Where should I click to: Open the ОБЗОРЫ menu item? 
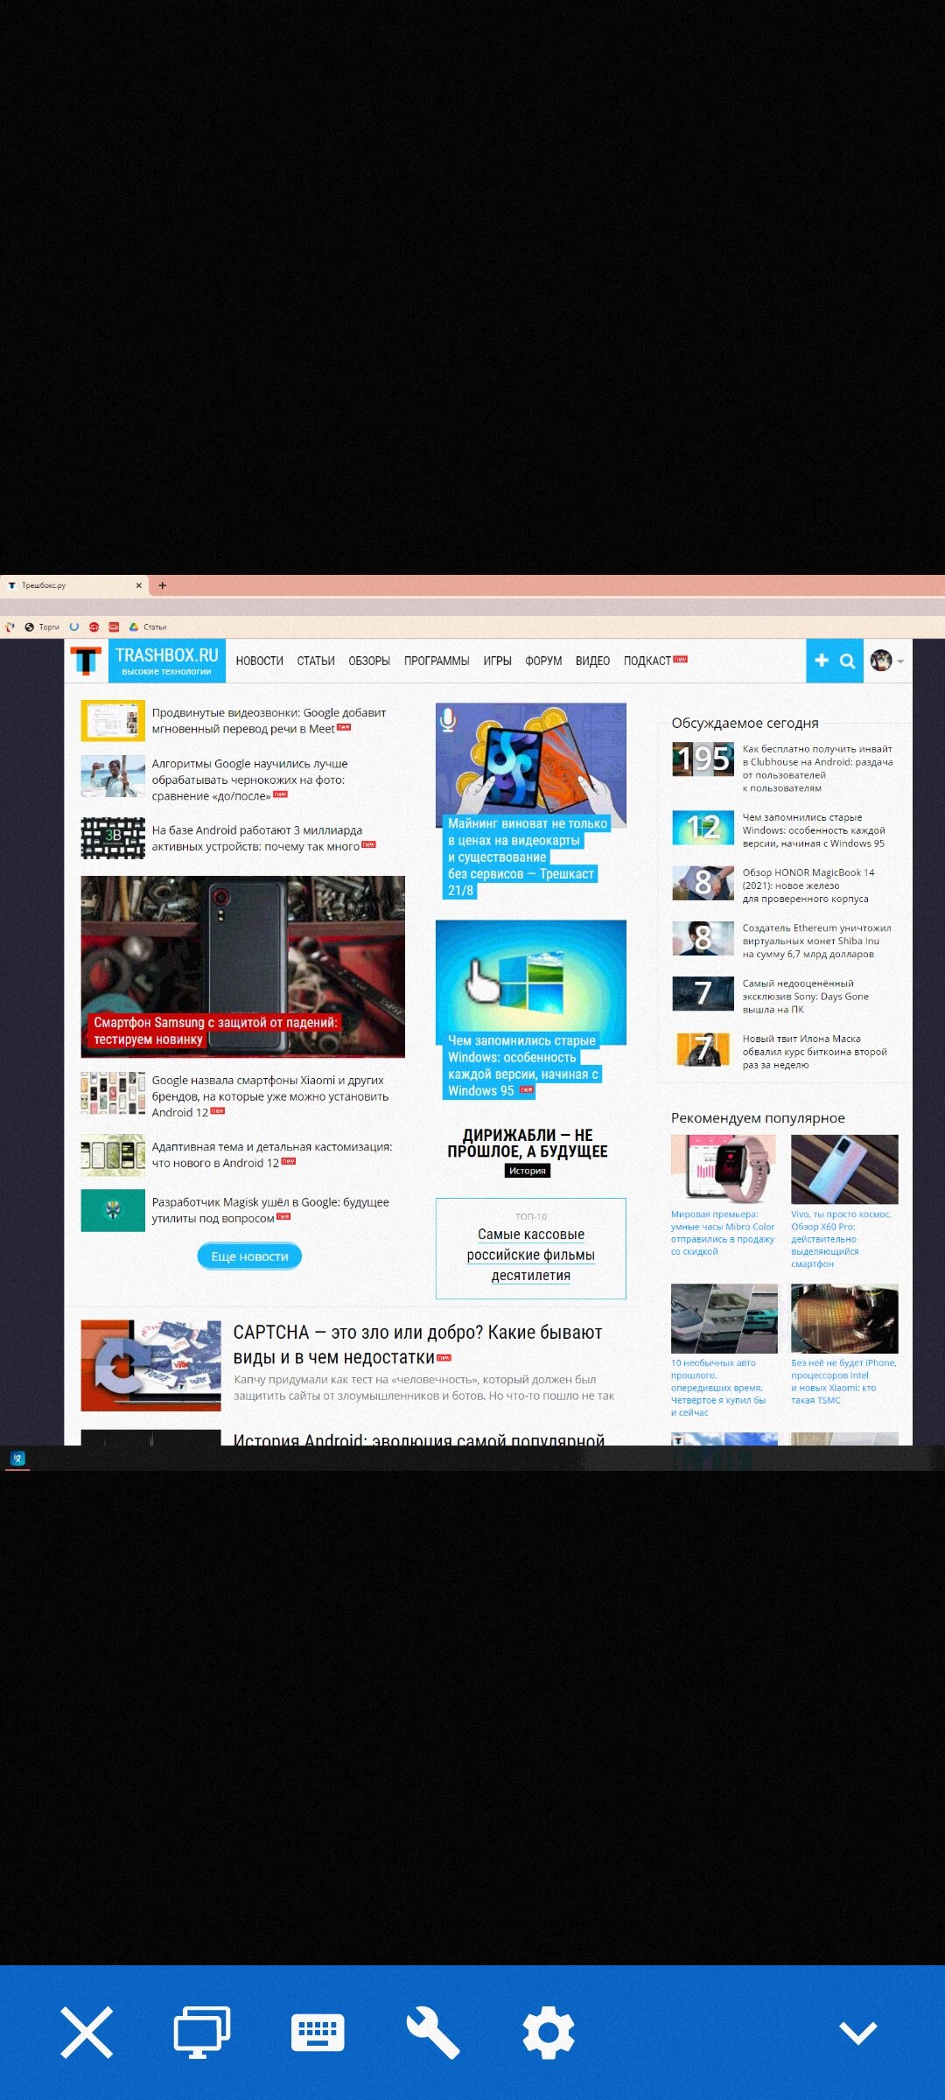[369, 661]
